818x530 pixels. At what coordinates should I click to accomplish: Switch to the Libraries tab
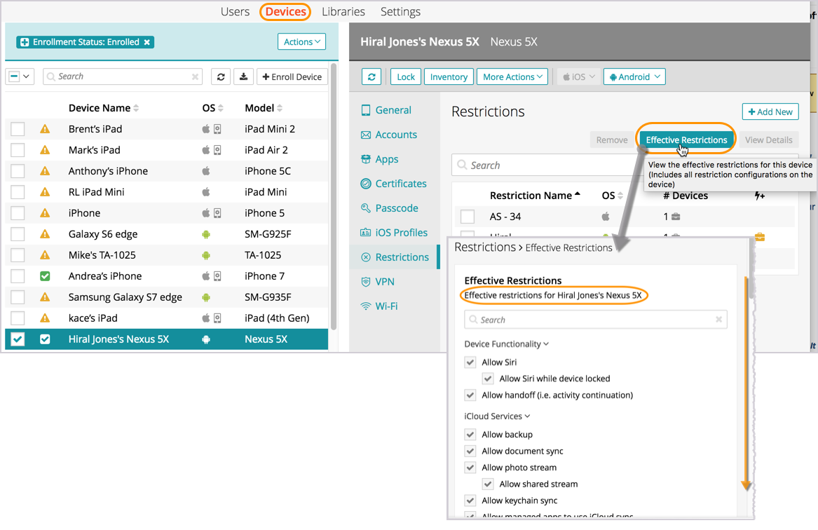point(343,12)
